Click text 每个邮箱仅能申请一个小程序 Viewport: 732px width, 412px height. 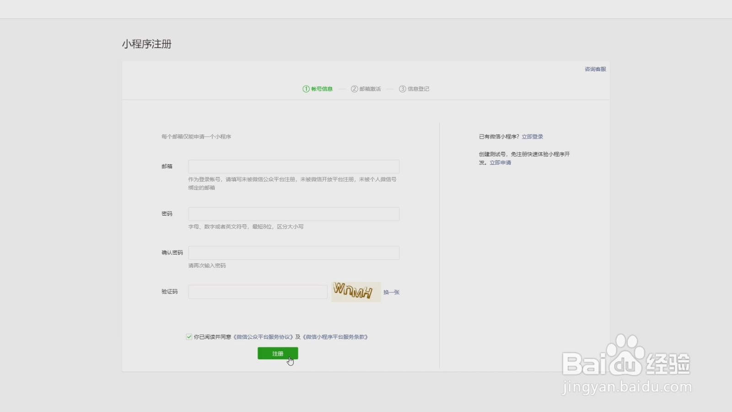196,137
